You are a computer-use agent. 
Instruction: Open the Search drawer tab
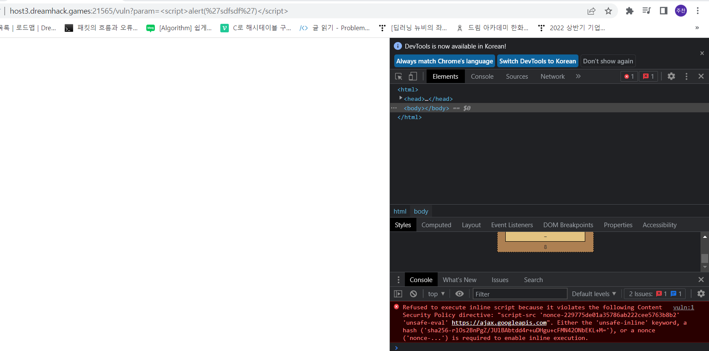coord(533,280)
